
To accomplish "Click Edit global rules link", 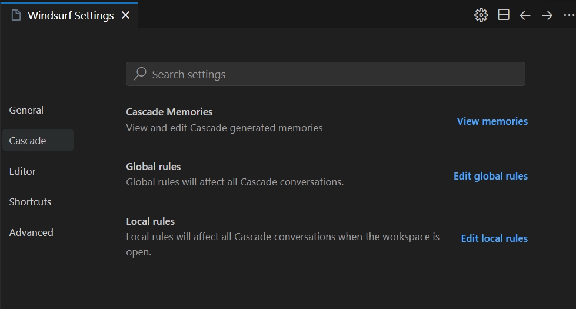I will pyautogui.click(x=490, y=176).
